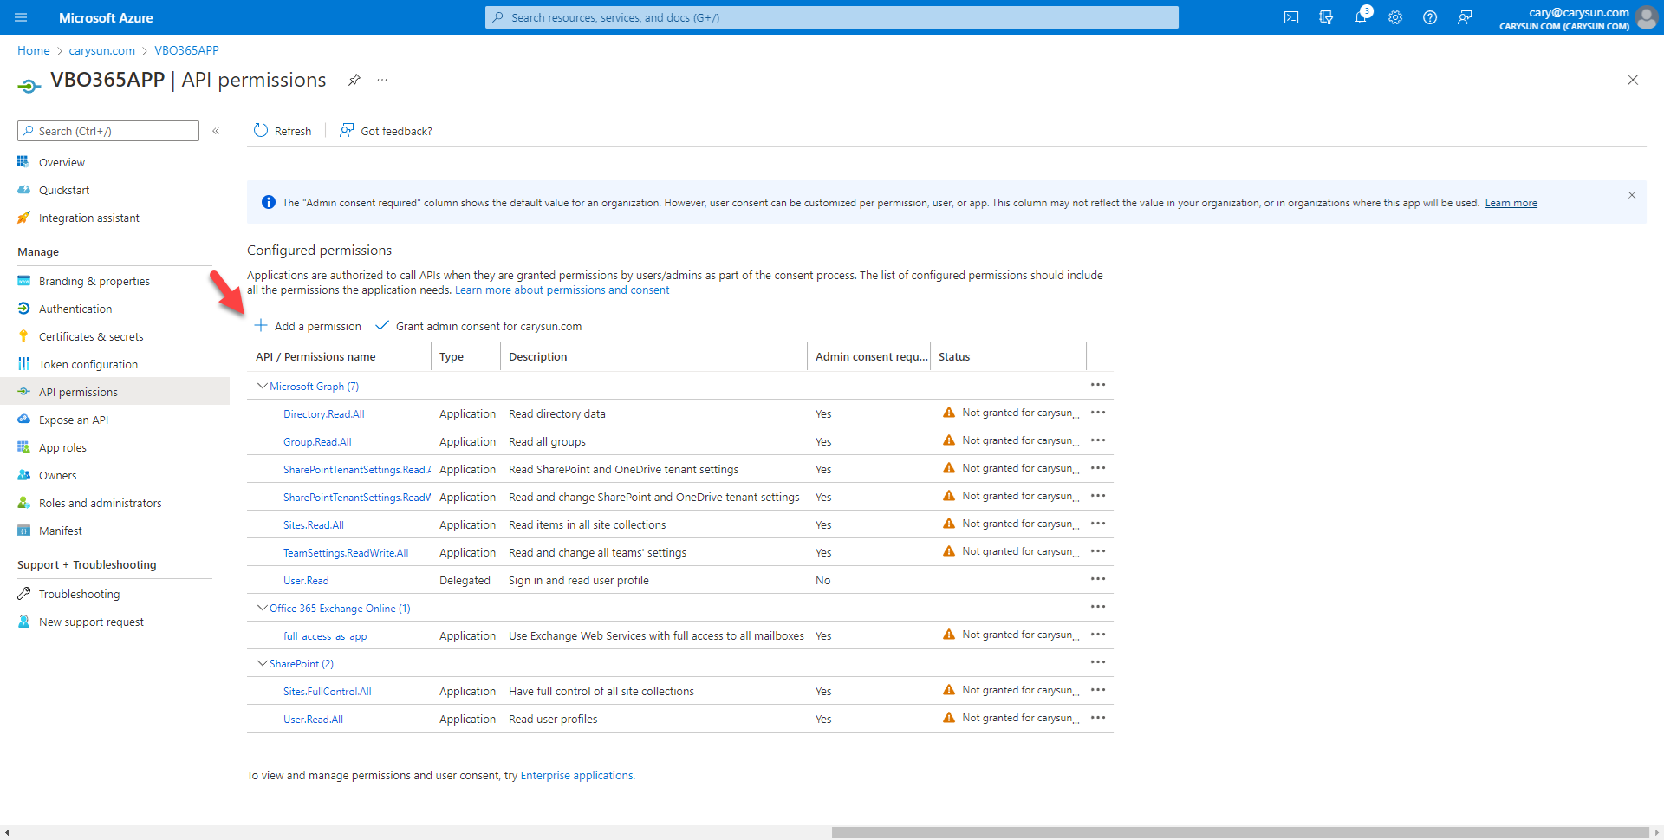1664x840 pixels.
Task: Open Directories and subscriptions filter icon
Action: coord(1326,17)
